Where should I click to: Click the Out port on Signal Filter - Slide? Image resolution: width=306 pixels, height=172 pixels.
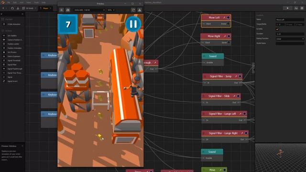238,102
